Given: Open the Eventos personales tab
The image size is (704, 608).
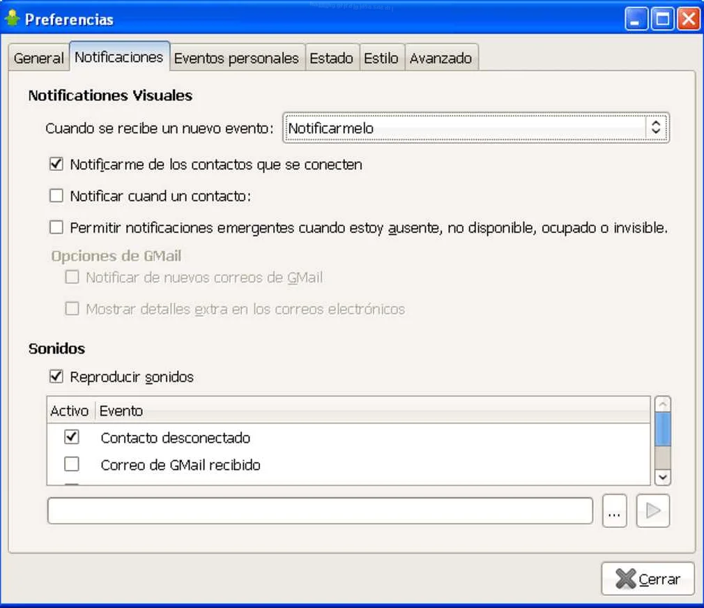Looking at the screenshot, I should [x=236, y=59].
